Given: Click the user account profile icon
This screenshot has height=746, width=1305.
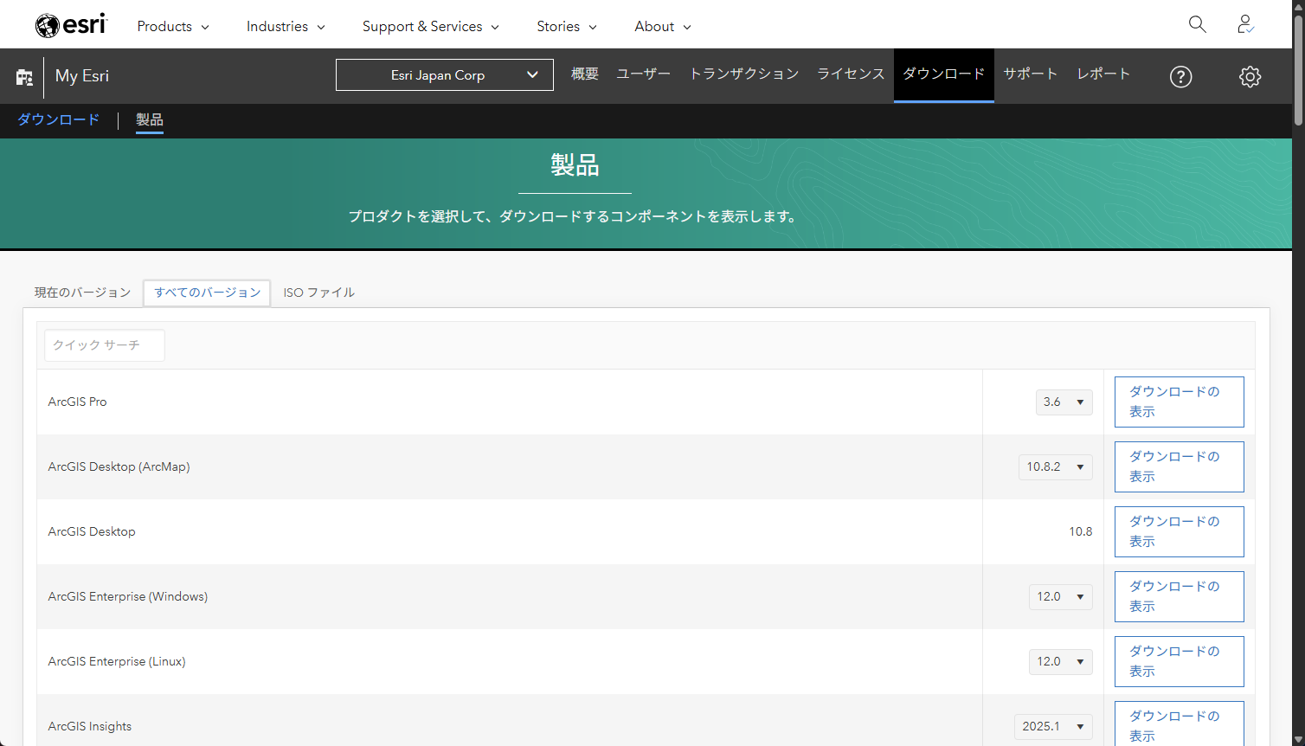Looking at the screenshot, I should 1245,24.
